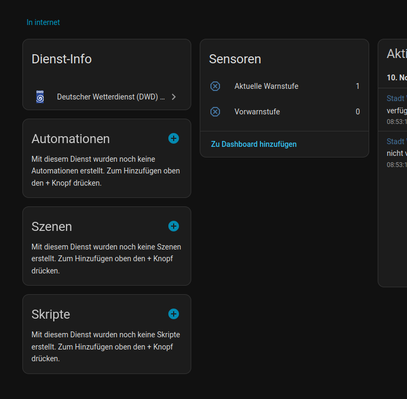Viewport: 407px width, 399px height.
Task: Click the Aktuelle Warnstufe value 1
Action: [357, 86]
